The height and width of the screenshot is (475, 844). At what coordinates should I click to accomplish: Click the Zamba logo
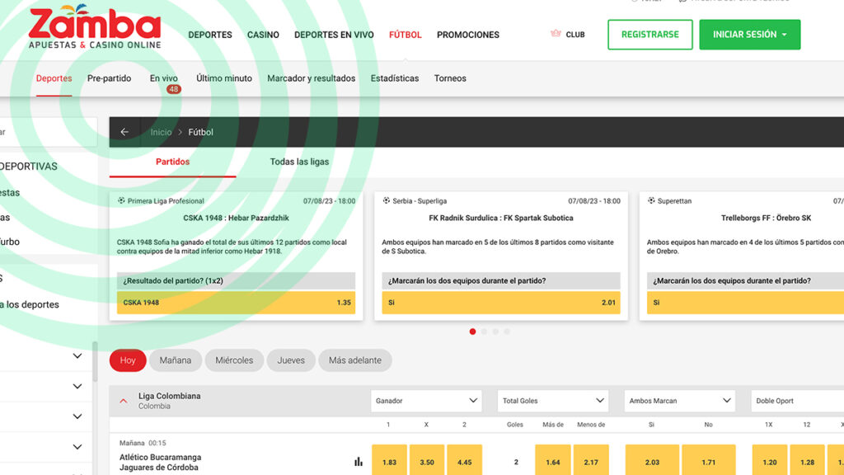click(95, 26)
